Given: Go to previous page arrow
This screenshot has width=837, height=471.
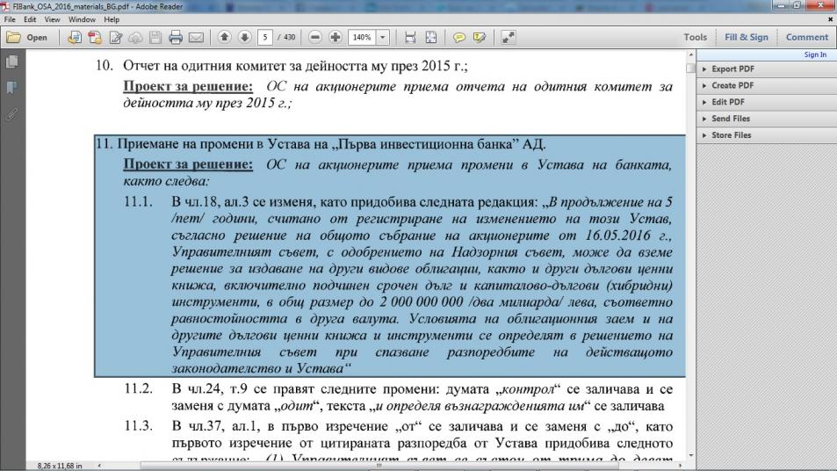Looking at the screenshot, I should [224, 37].
